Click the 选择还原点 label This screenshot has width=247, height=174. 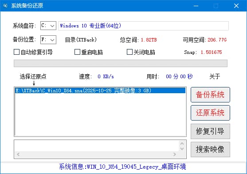tap(33, 76)
